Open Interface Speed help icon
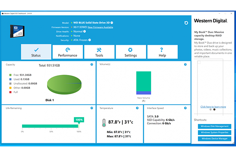The height and width of the screenshot is (157, 236). 185,107
